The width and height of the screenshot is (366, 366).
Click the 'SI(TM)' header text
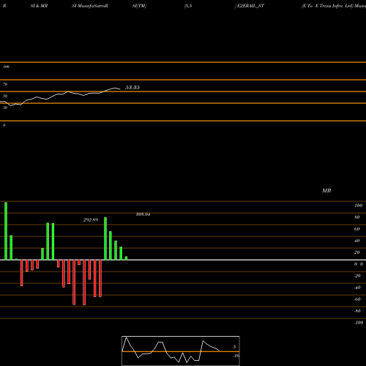139,6
